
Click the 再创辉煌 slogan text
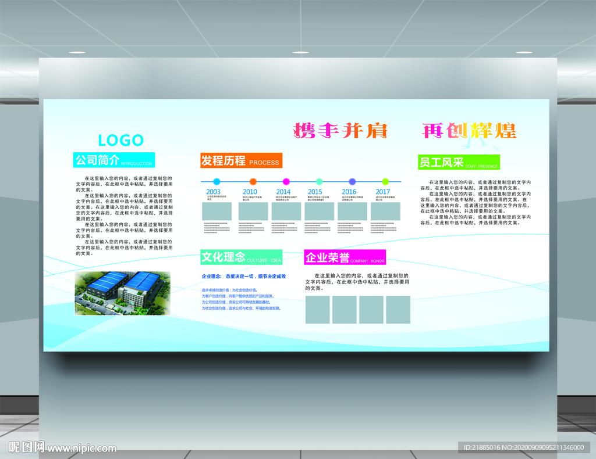click(x=469, y=131)
